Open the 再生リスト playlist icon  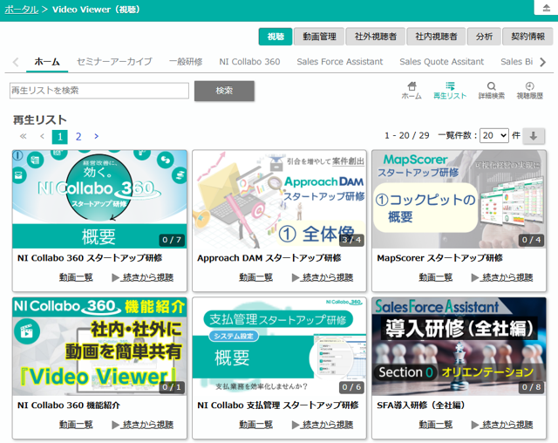point(450,91)
